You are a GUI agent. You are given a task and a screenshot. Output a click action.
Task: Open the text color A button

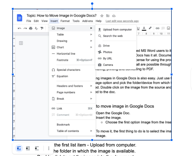pos(144,28)
